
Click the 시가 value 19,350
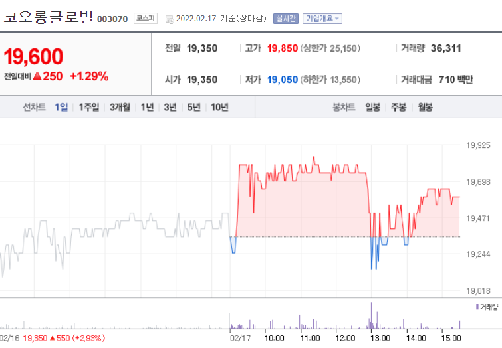pos(202,79)
